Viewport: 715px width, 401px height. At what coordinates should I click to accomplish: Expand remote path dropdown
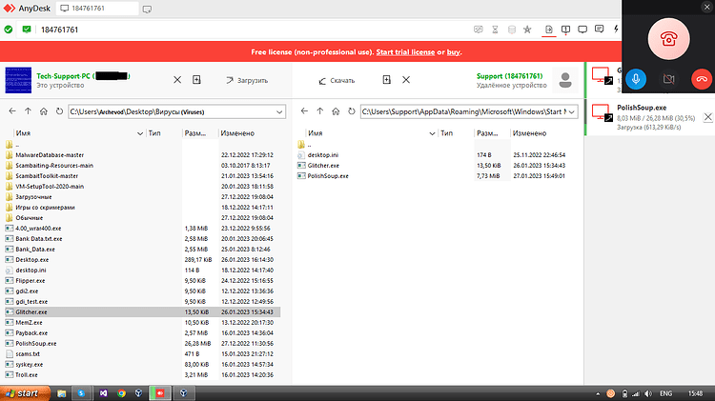click(x=571, y=111)
